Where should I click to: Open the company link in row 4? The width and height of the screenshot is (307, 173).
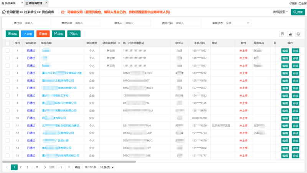[62, 73]
